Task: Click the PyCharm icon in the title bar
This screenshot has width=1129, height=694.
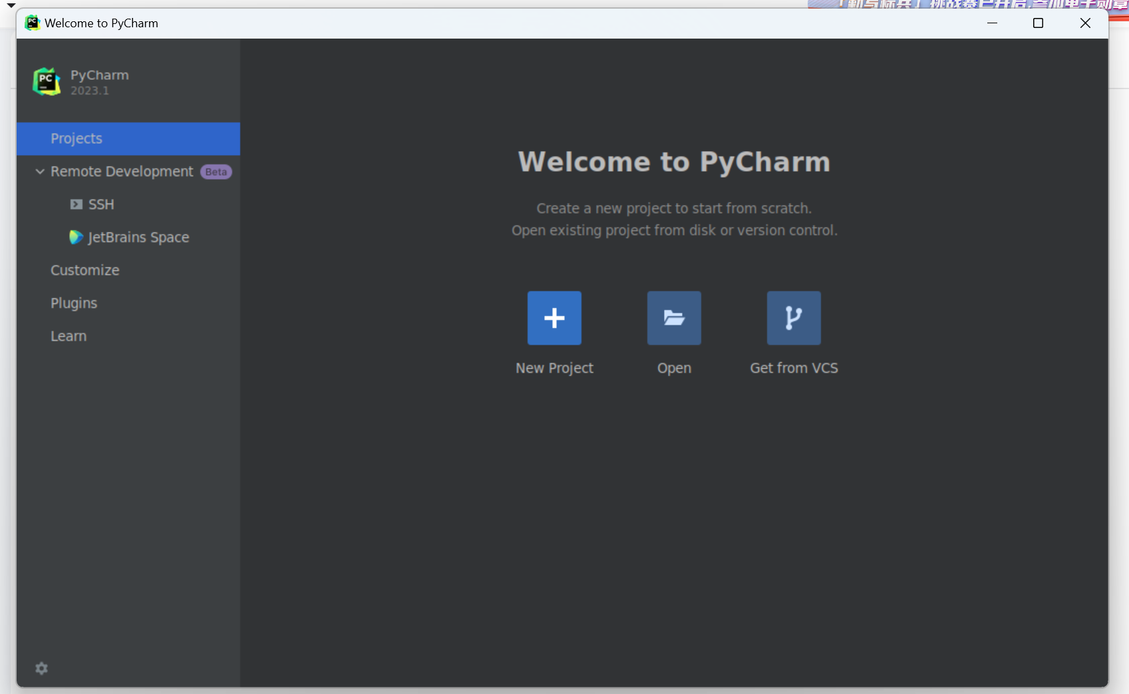Action: pos(32,23)
